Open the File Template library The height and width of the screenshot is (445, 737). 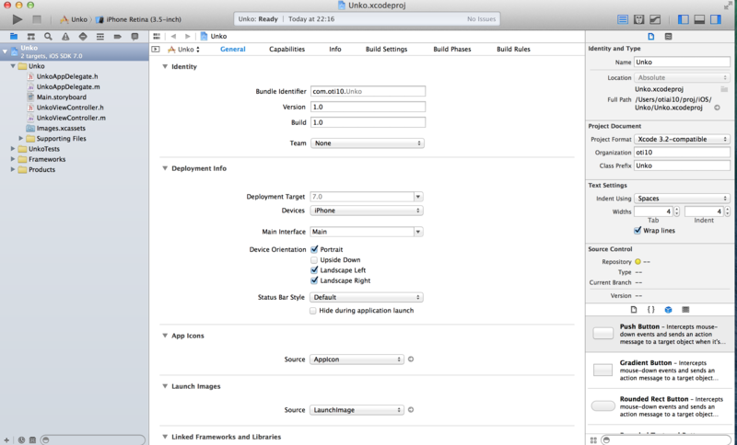click(x=634, y=310)
